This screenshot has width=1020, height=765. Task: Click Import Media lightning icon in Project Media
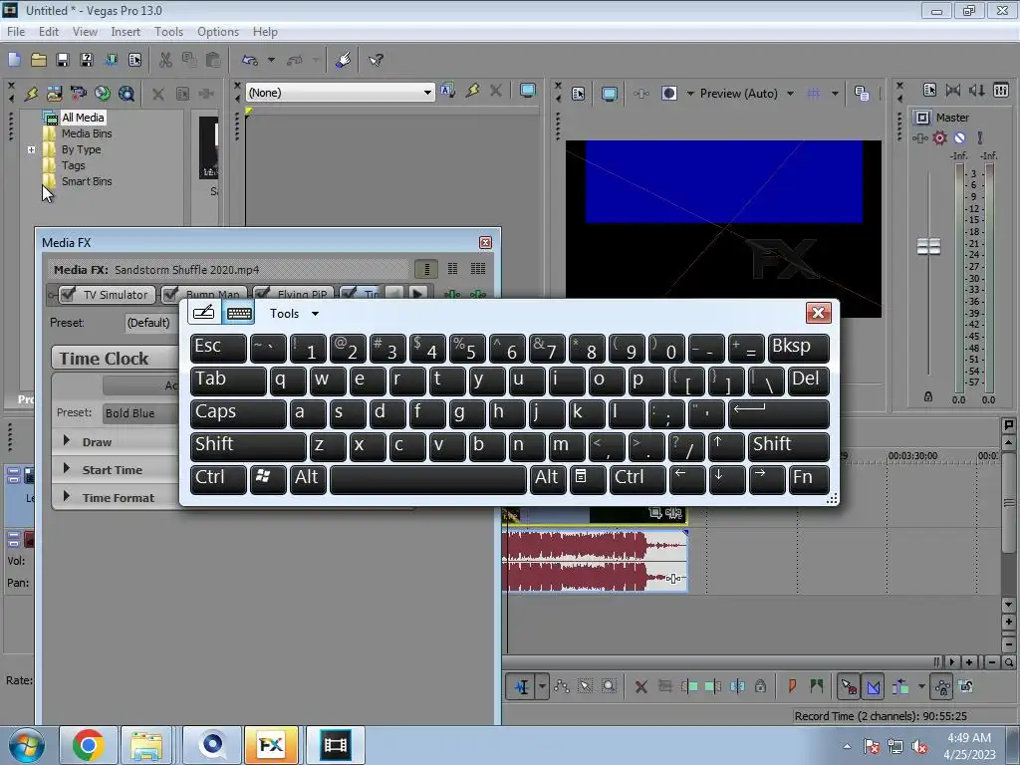(x=30, y=93)
